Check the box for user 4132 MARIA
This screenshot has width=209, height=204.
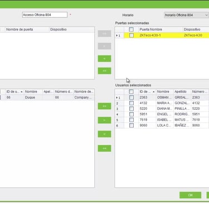(x=132, y=103)
